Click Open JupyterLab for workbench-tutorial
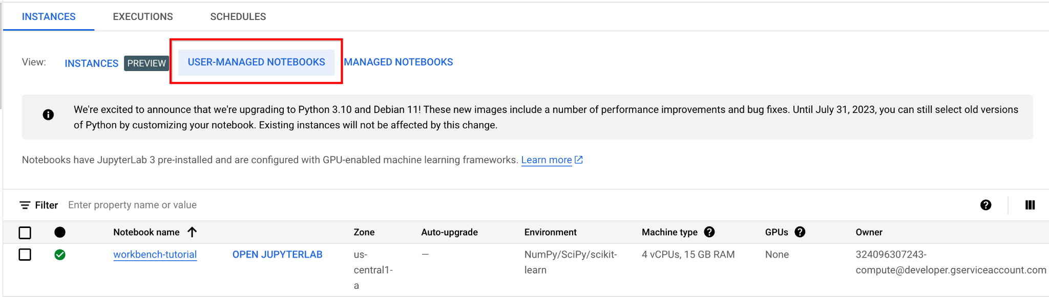The width and height of the screenshot is (1049, 297). pyautogui.click(x=277, y=255)
